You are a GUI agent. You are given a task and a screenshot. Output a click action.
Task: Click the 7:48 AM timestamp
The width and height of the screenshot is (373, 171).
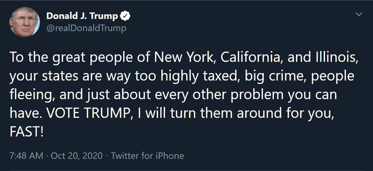coord(27,156)
